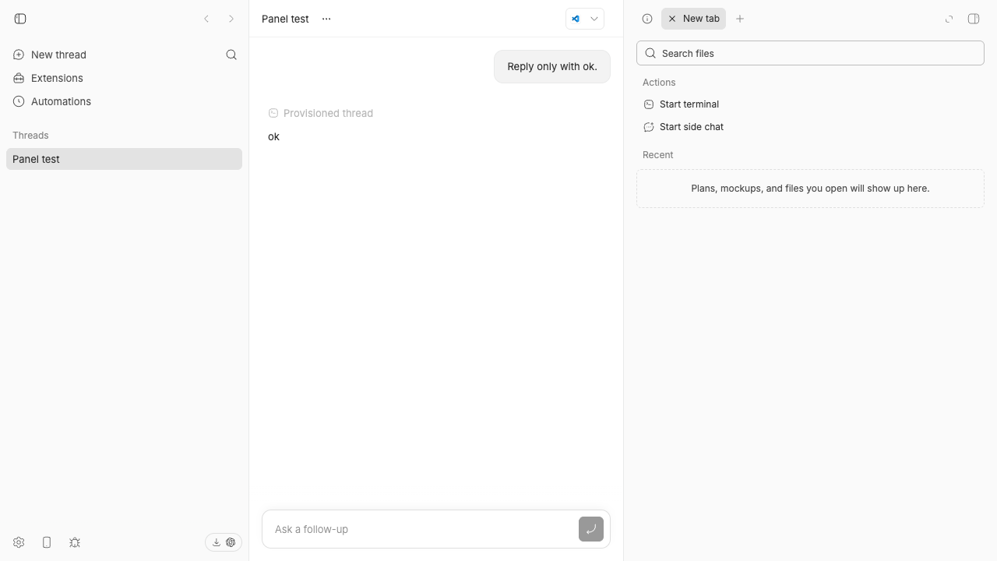Select Panel test in Threads list
This screenshot has width=997, height=561.
click(124, 159)
